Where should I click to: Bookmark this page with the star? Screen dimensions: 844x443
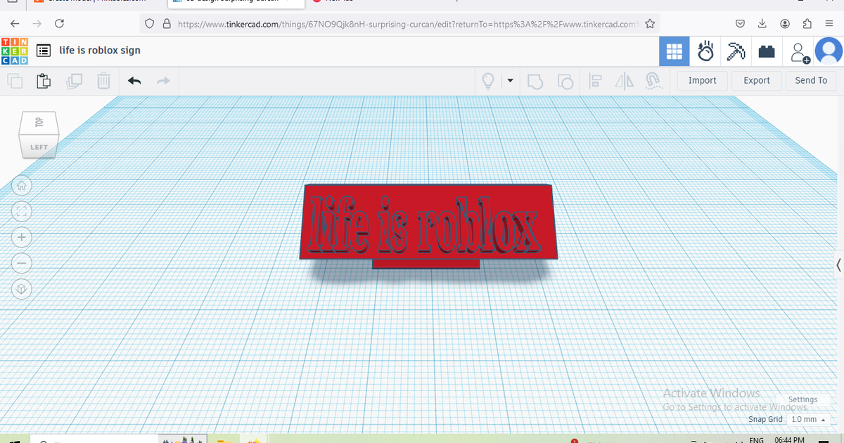pyautogui.click(x=650, y=23)
